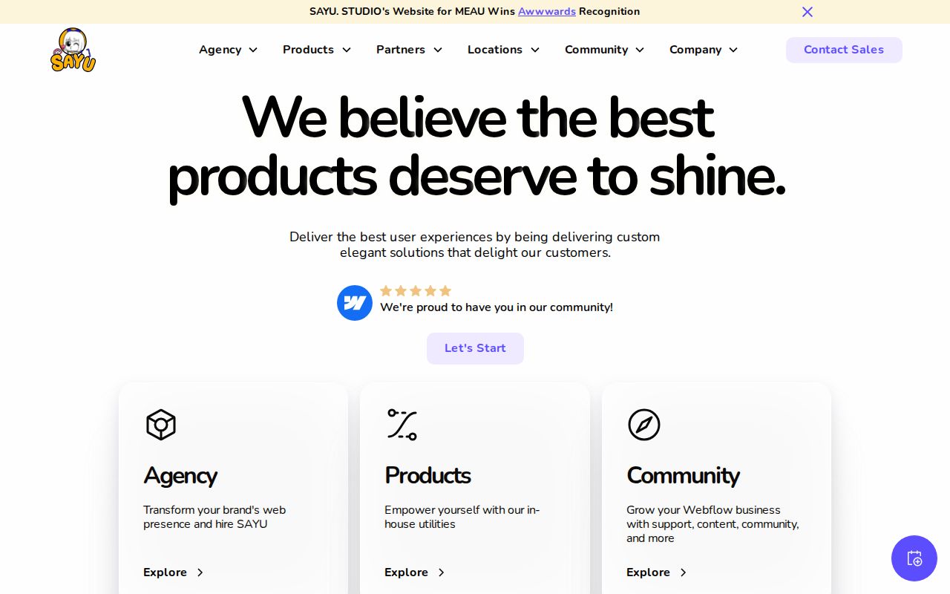The height and width of the screenshot is (594, 950).
Task: Click the Contact Sales button
Action: 844,50
